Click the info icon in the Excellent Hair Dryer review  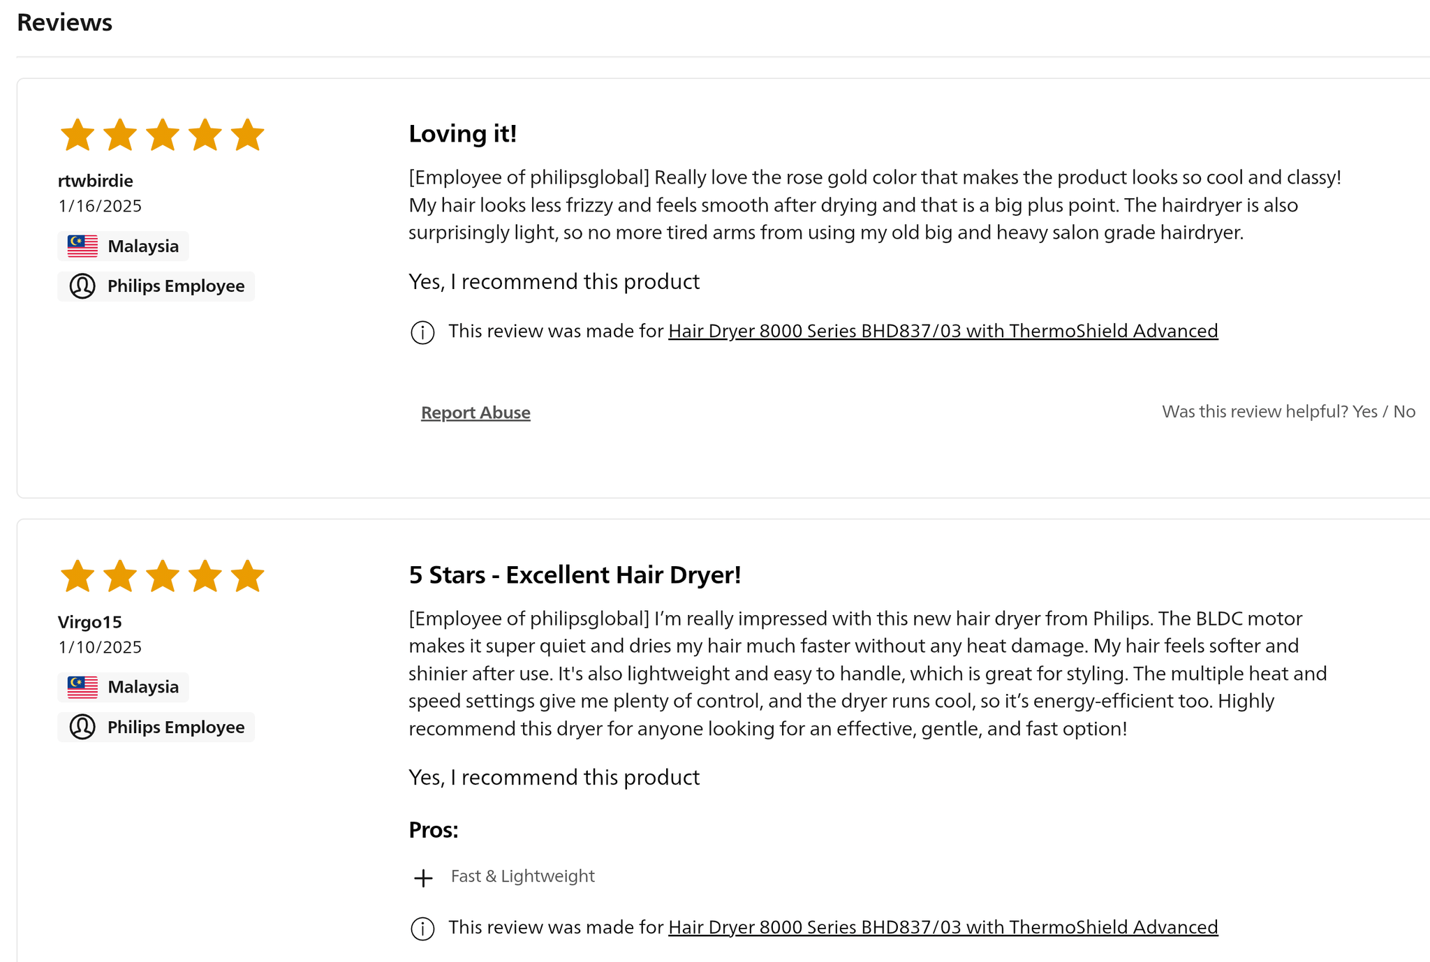click(x=422, y=928)
